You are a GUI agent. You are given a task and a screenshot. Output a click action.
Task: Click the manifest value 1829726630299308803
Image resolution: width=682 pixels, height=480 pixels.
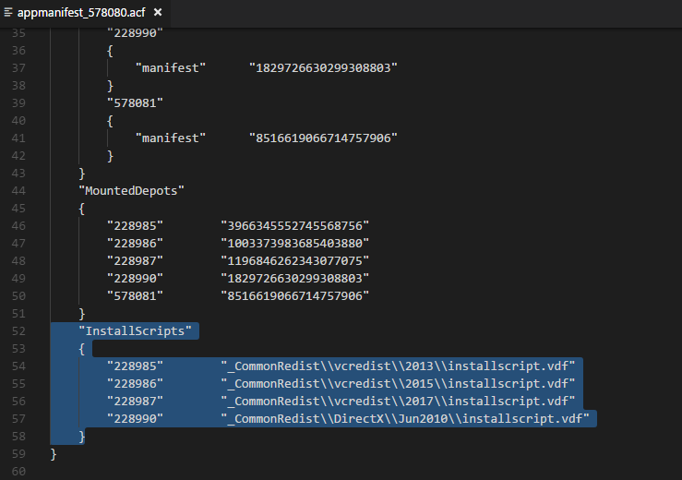coord(323,67)
